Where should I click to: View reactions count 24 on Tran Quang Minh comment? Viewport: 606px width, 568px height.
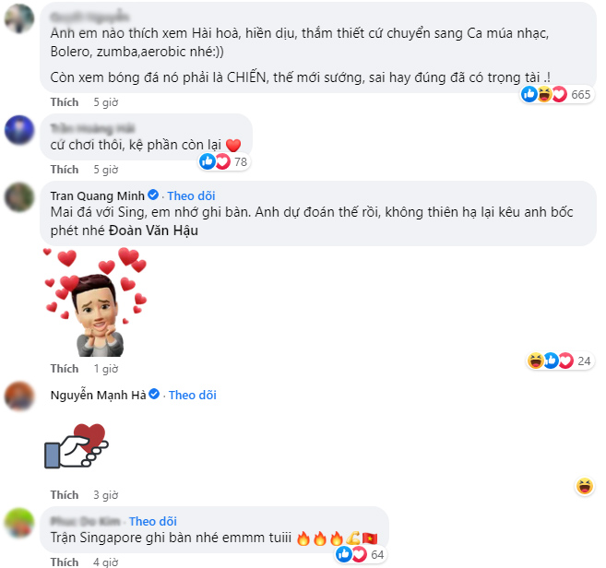pyautogui.click(x=560, y=361)
